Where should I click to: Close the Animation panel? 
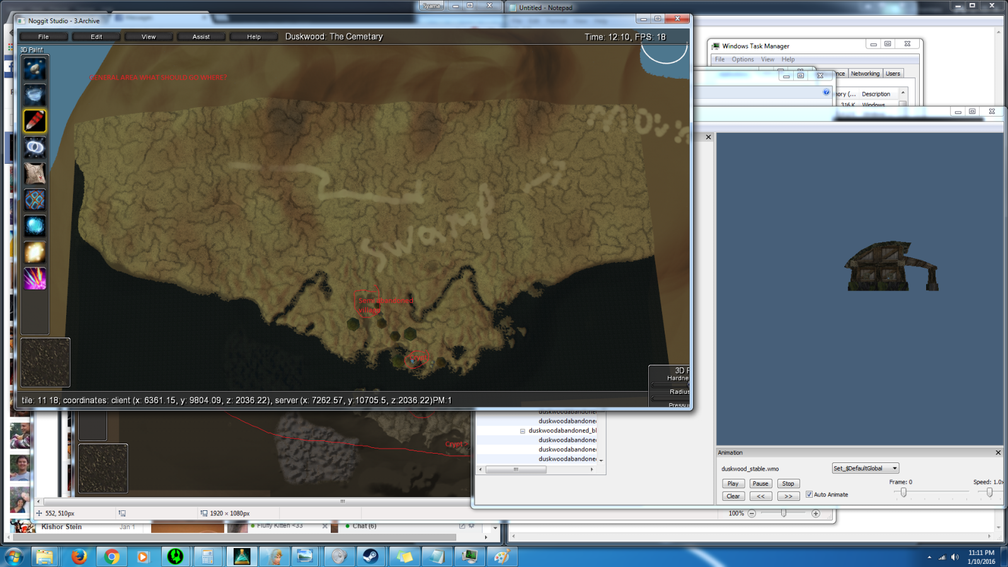(998, 452)
